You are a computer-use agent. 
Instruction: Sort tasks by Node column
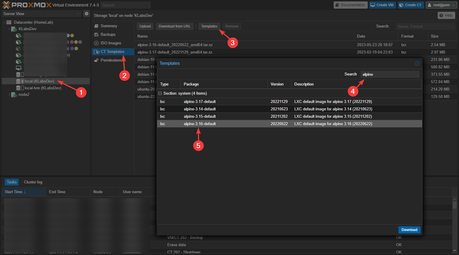[105, 192]
